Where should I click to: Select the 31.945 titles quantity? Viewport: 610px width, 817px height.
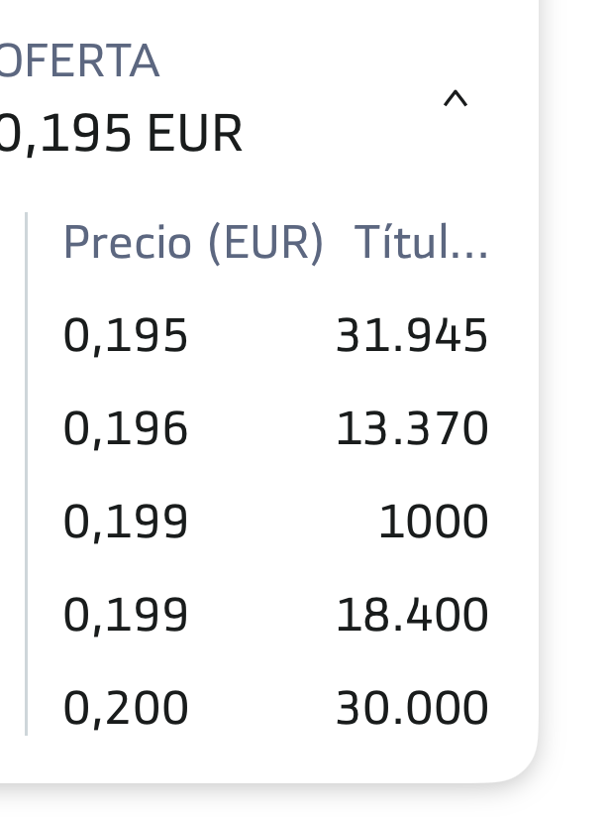point(412,335)
